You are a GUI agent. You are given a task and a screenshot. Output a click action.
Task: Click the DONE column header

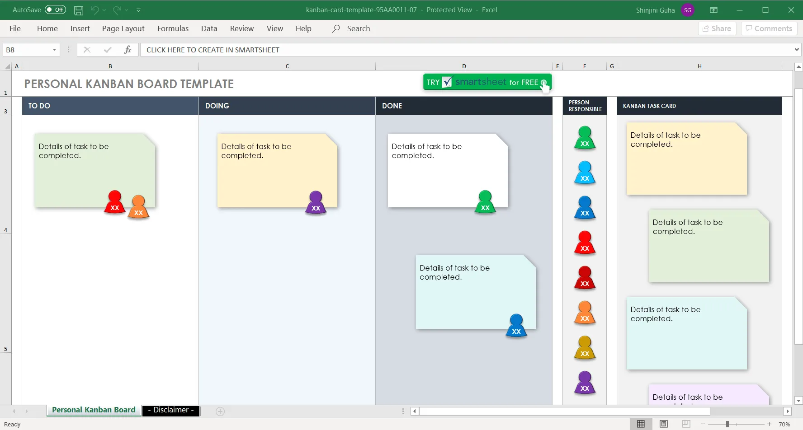tap(464, 106)
